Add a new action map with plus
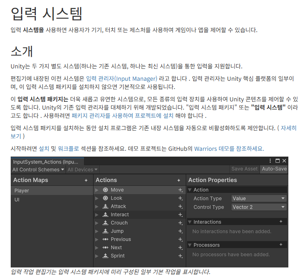 [x=86, y=181]
